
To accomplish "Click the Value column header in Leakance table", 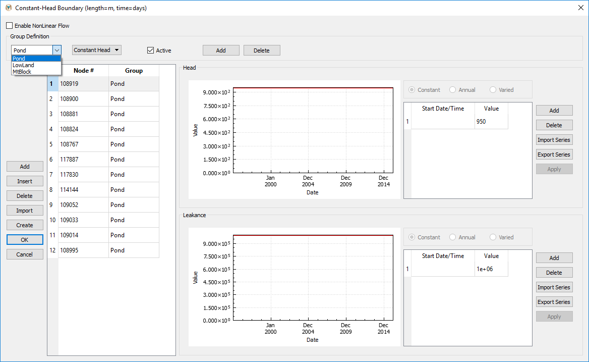I will [491, 256].
